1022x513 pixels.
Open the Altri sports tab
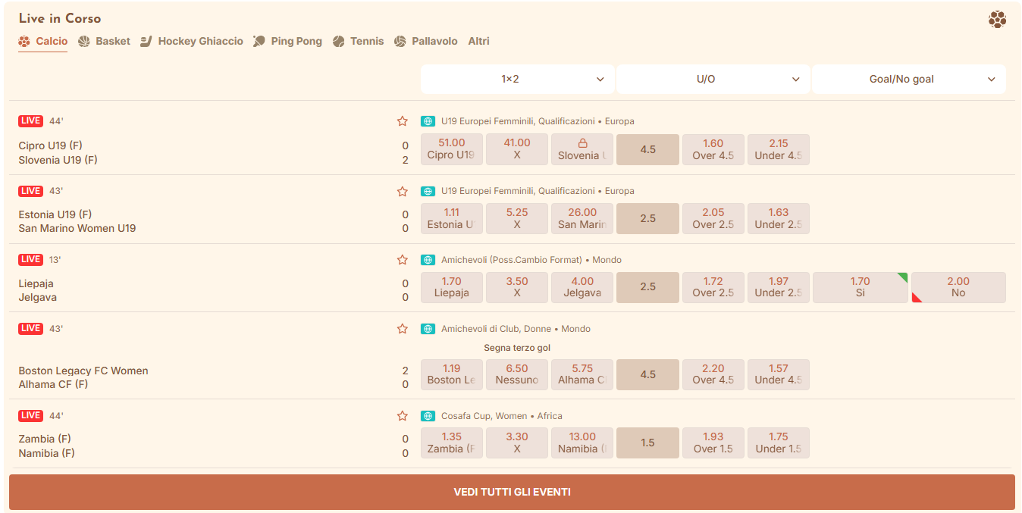(478, 42)
